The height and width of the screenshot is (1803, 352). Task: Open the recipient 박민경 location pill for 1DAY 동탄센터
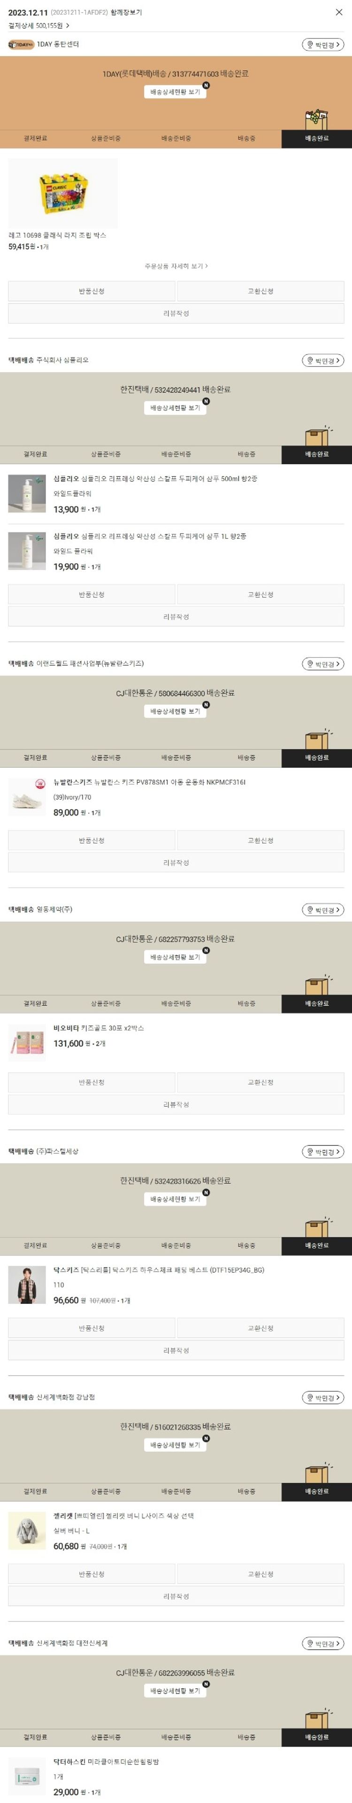pyautogui.click(x=323, y=45)
